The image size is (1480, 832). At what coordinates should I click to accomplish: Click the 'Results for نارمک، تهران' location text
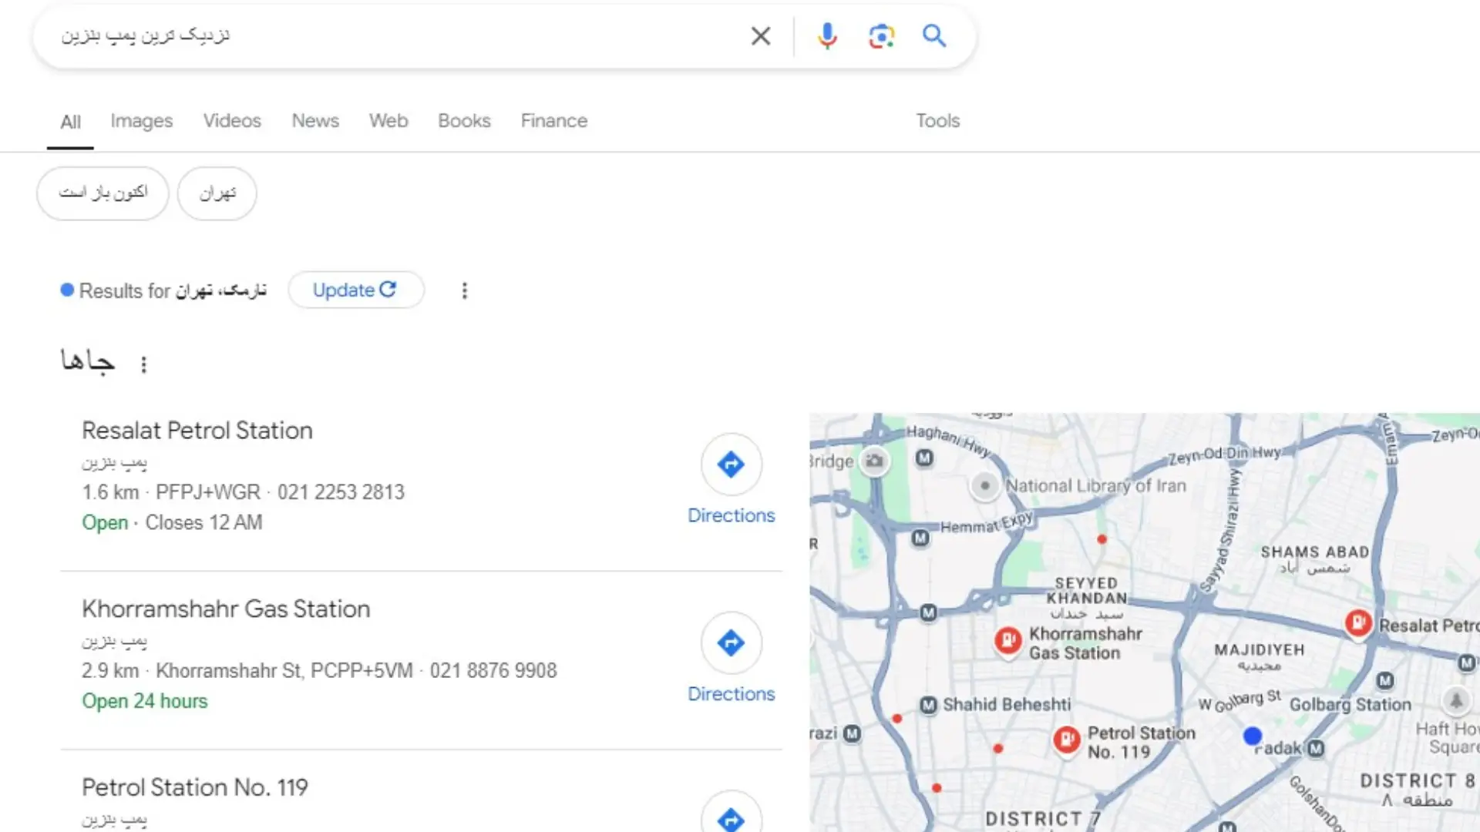click(x=173, y=290)
